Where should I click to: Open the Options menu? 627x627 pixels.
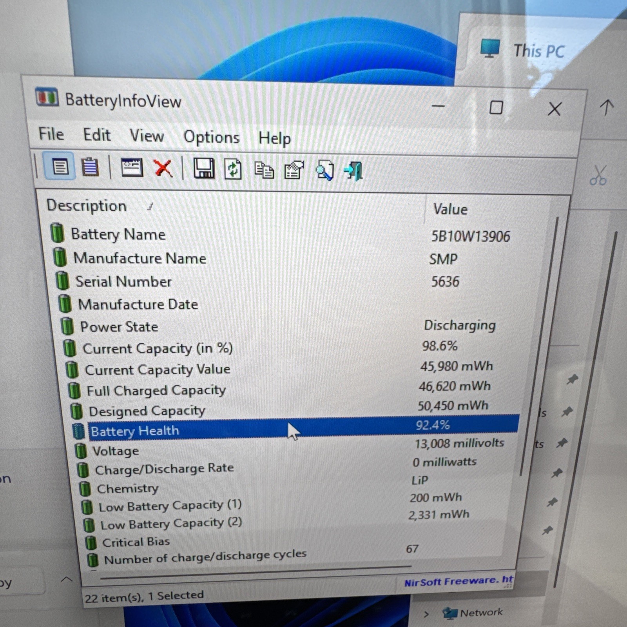pyautogui.click(x=212, y=138)
